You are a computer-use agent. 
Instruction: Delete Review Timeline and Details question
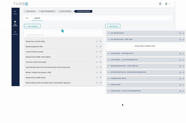click(100, 72)
